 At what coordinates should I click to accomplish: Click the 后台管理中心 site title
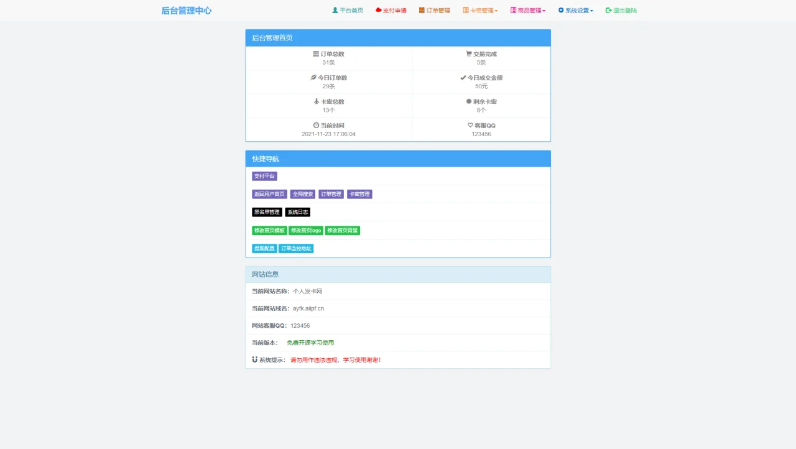tap(186, 11)
